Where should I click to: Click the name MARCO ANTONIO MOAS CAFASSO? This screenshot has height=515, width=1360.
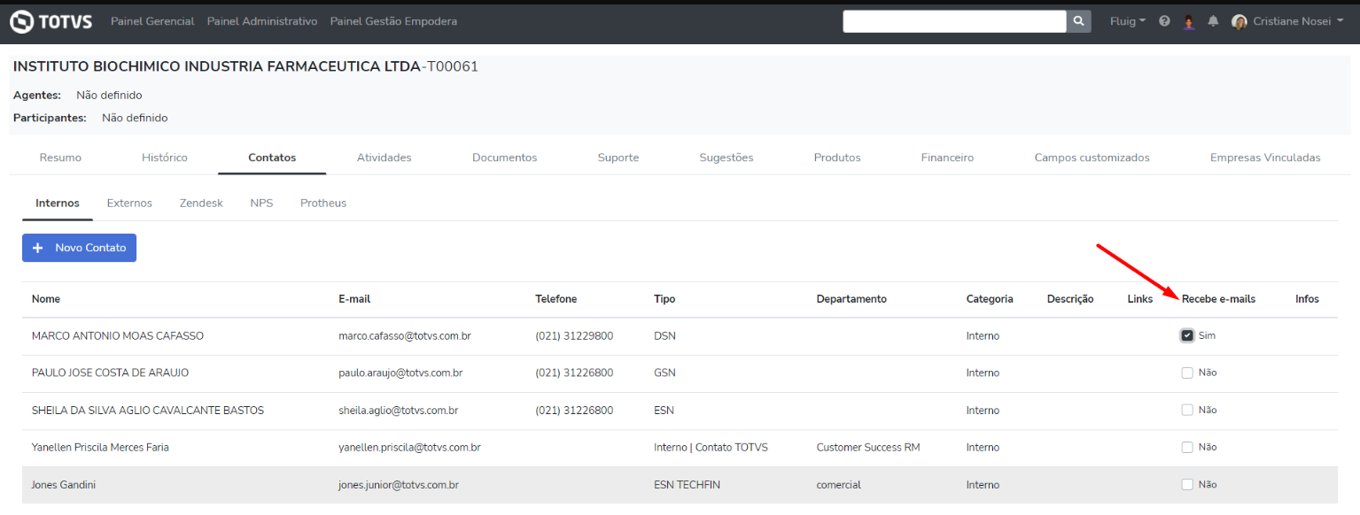[118, 336]
